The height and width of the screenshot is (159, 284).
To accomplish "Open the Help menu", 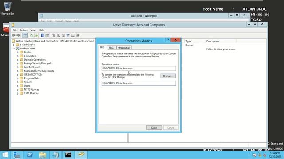I will click(41, 30).
